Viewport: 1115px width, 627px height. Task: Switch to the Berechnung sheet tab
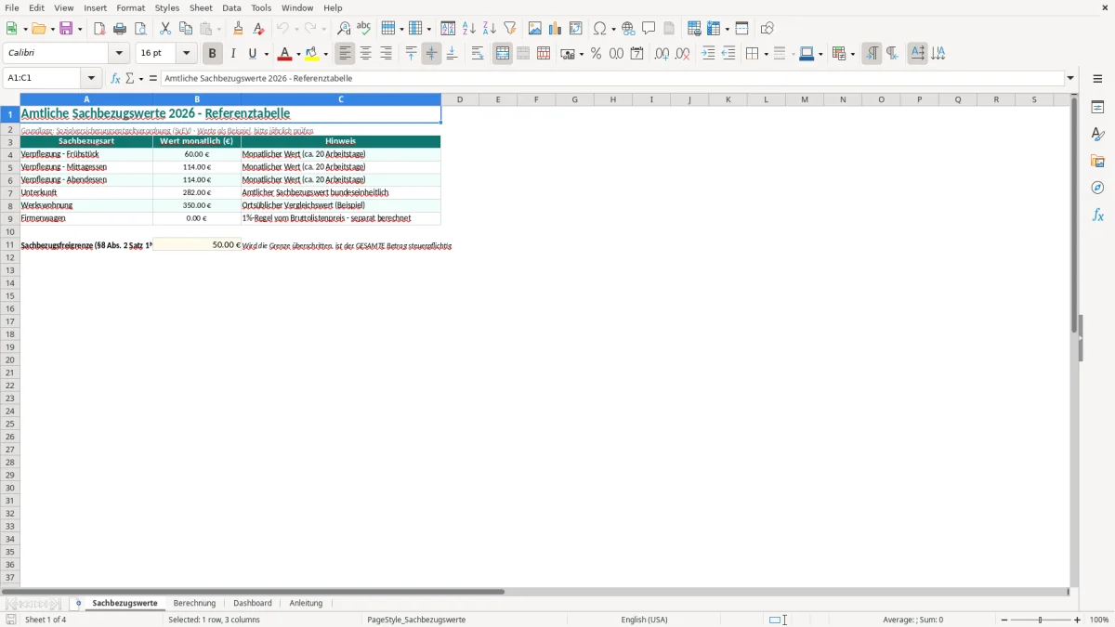[194, 604]
